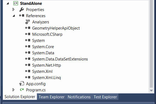Viewport: 156px width, 104px height.
Task: Open the Test Explorer tab
Action: (105, 97)
